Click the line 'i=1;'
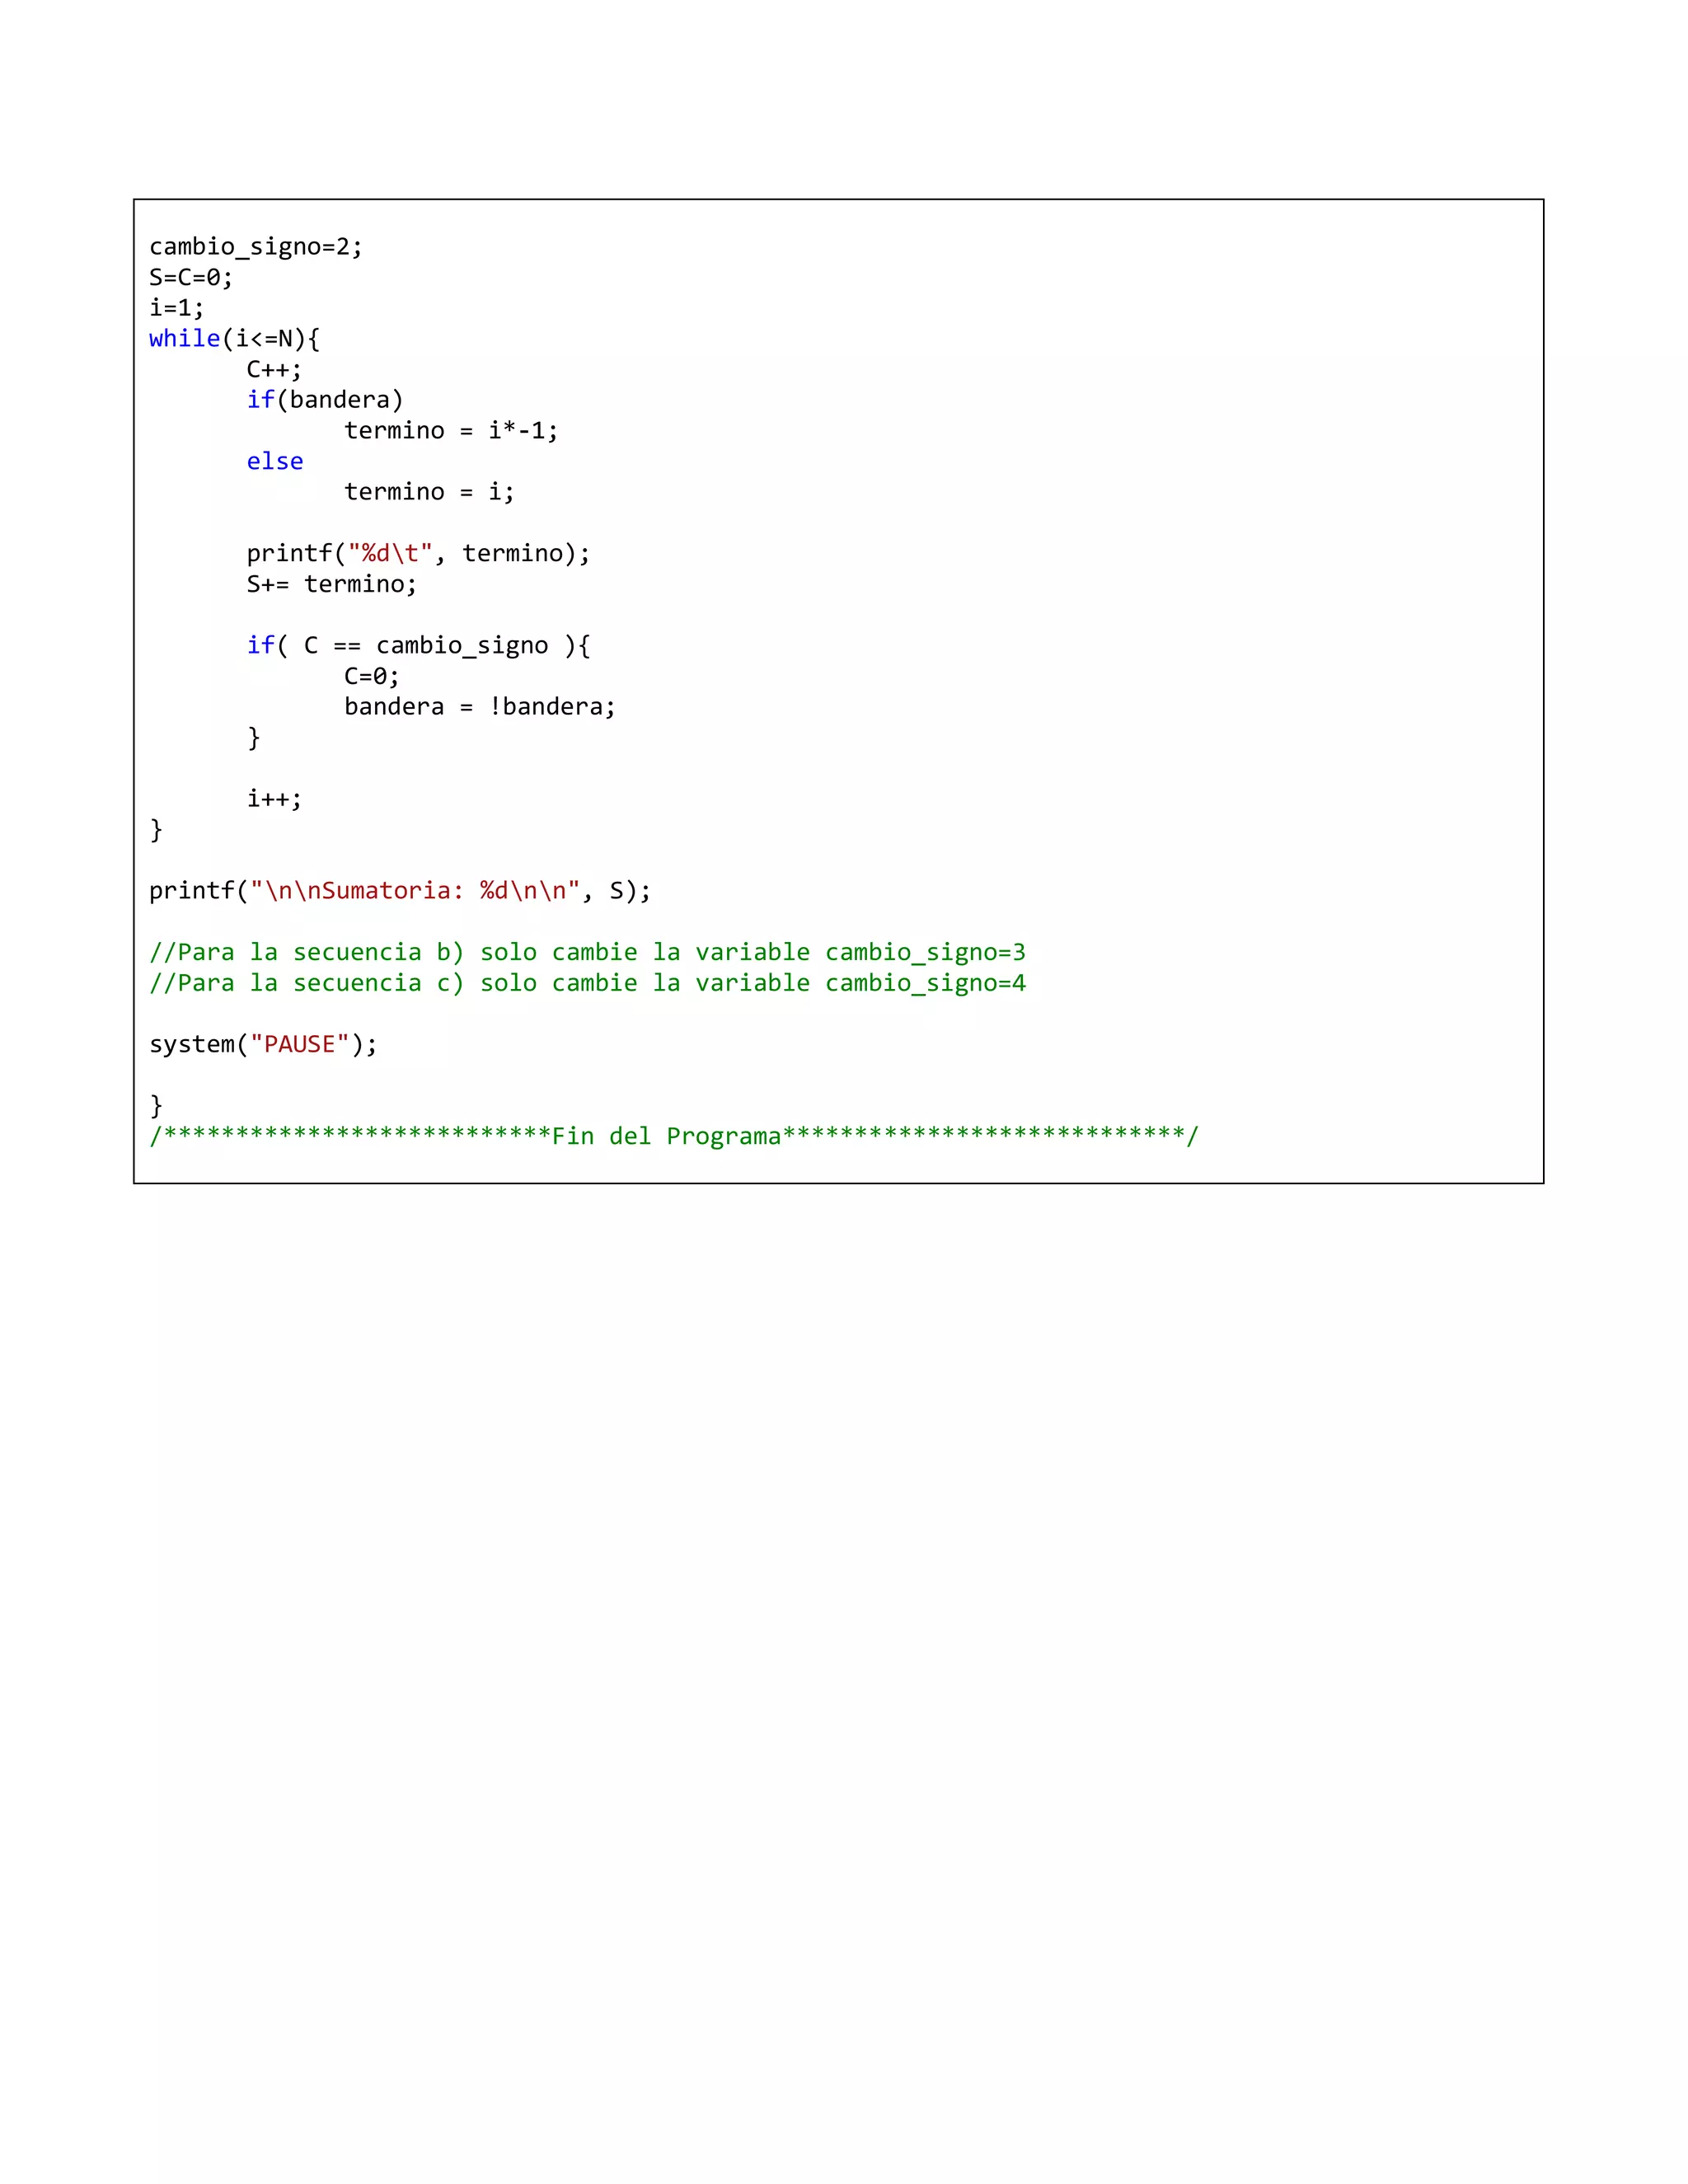The image size is (1688, 2184). click(x=177, y=308)
